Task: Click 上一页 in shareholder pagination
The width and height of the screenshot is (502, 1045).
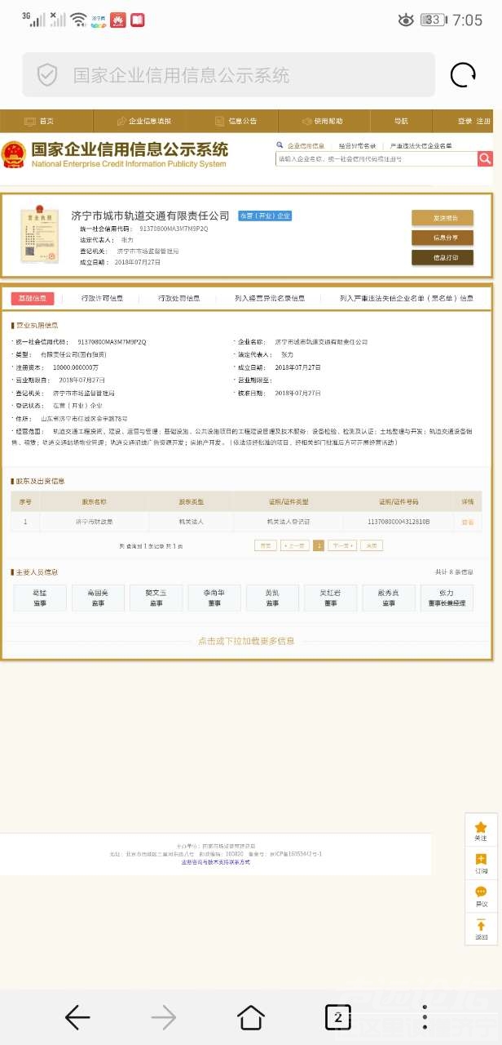Action: click(295, 545)
